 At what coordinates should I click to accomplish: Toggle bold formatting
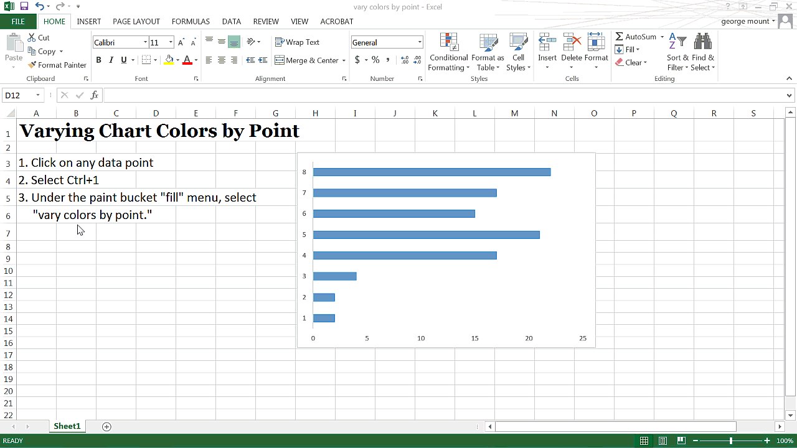point(98,60)
